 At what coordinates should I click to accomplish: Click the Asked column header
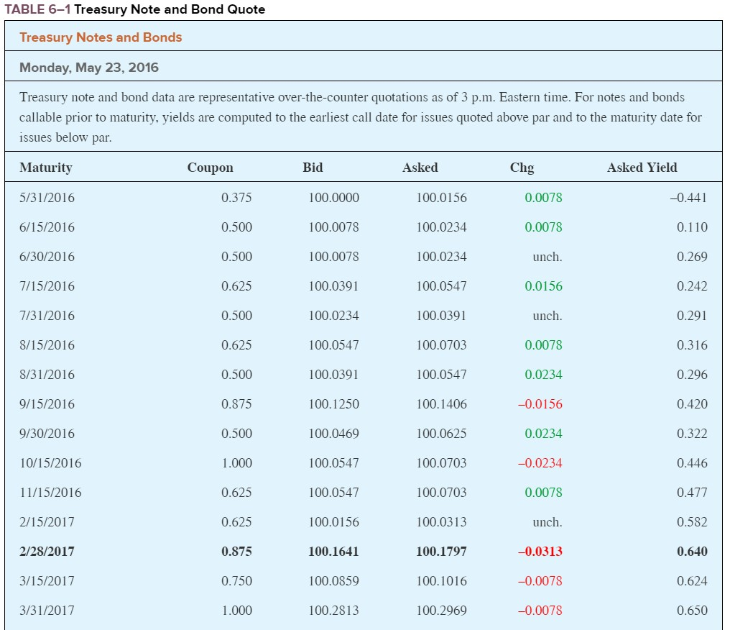(x=420, y=168)
